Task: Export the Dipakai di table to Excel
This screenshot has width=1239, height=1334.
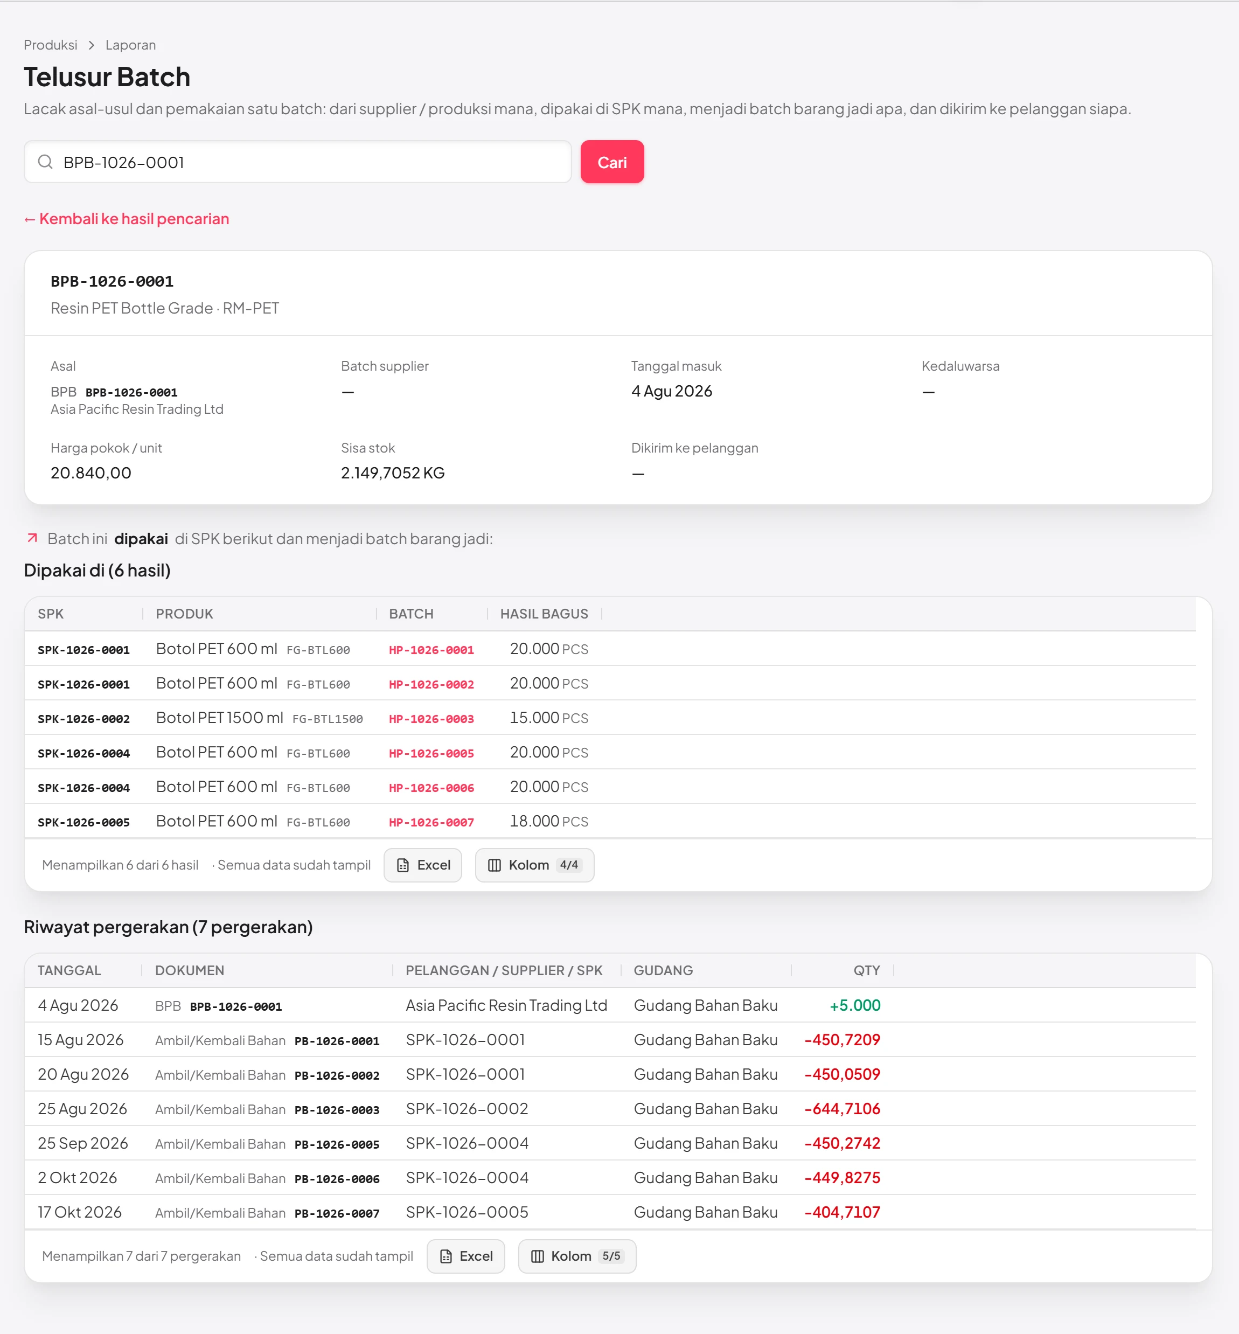Action: click(x=423, y=865)
